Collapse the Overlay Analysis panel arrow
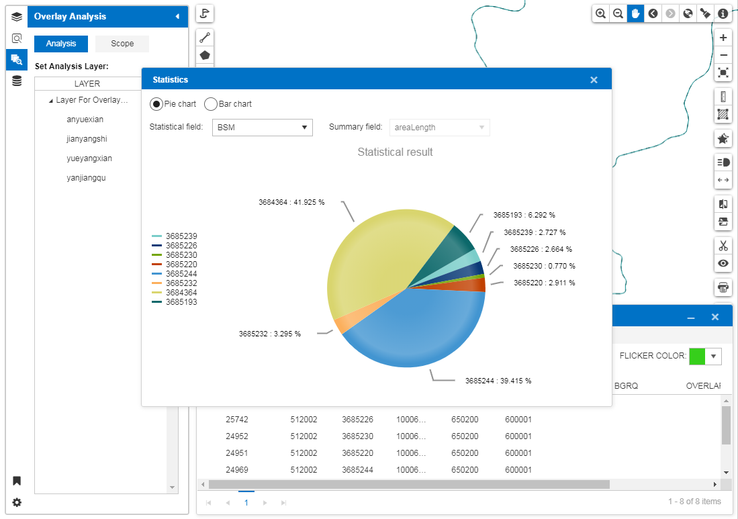The image size is (738, 519). point(177,17)
